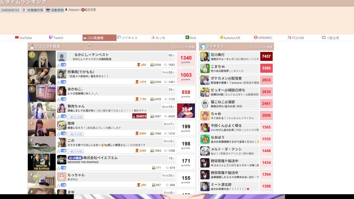This screenshot has height=199, width=354.
Task: Click 尾崎 avatar icon
Action: click(62, 125)
